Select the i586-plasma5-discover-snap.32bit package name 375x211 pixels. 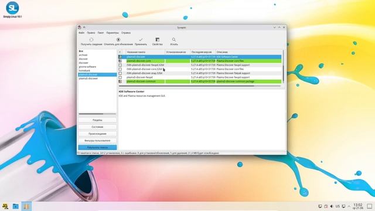145,73
